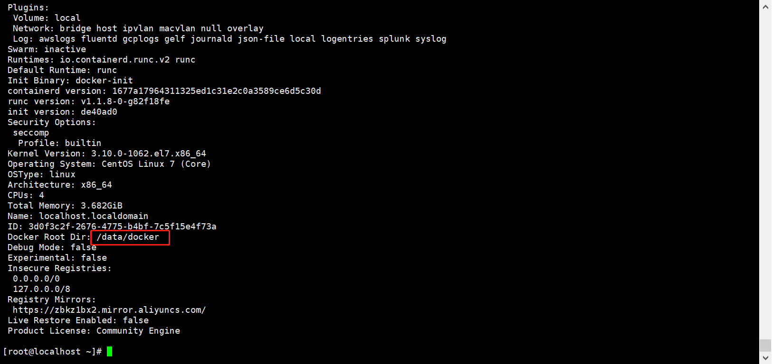Click the highlighted /data/docker path
This screenshot has height=364, width=772.
pyautogui.click(x=128, y=237)
